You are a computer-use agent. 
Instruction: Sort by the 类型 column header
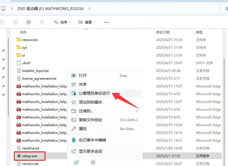coord(199,32)
